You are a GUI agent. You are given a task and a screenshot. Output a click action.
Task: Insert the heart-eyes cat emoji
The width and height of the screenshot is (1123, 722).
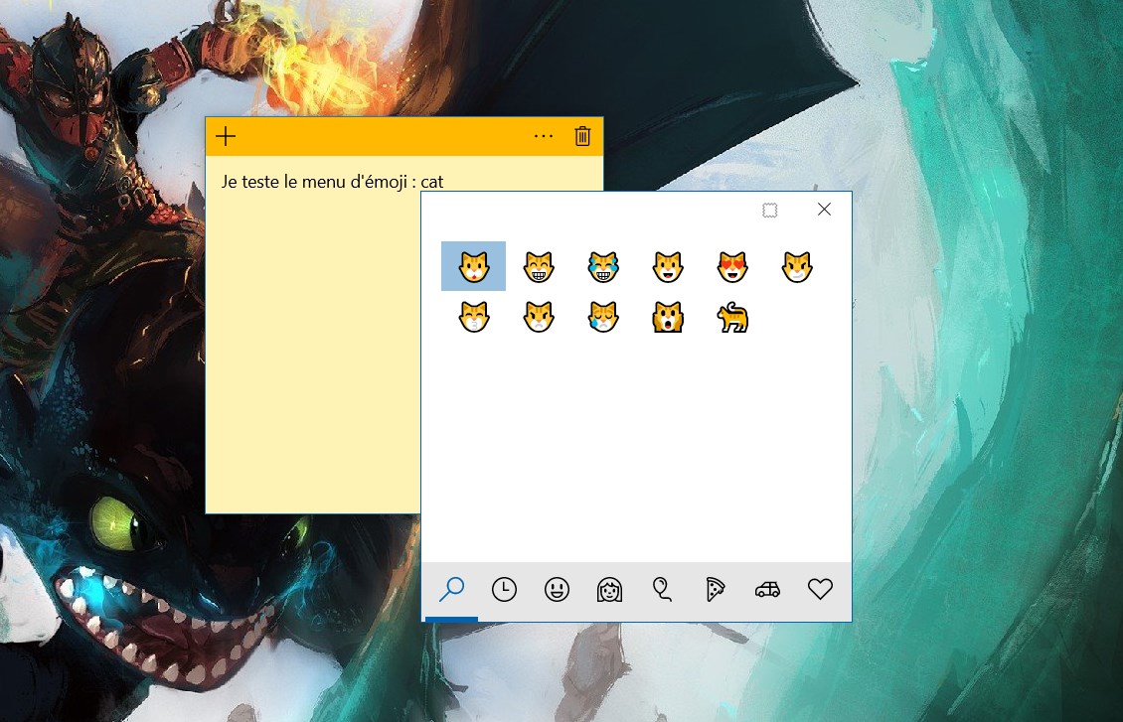tap(731, 266)
